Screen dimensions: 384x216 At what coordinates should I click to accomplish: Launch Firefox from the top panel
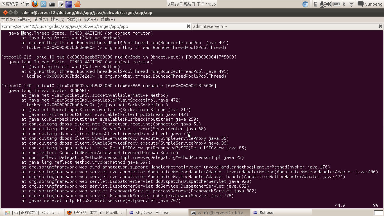(35, 4)
